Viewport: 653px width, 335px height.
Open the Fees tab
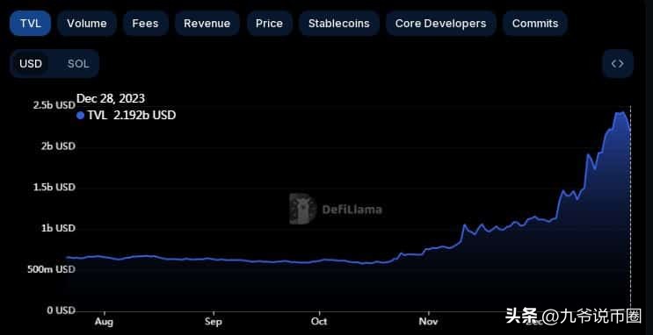[x=145, y=24]
